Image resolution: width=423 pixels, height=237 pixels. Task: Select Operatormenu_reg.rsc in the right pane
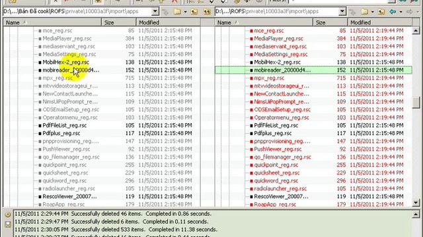point(282,117)
